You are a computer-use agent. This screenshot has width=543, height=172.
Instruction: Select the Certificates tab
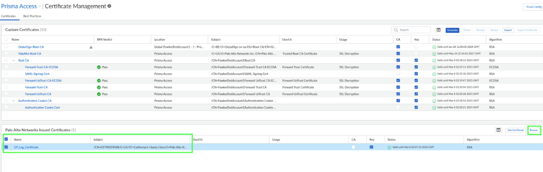[8, 16]
